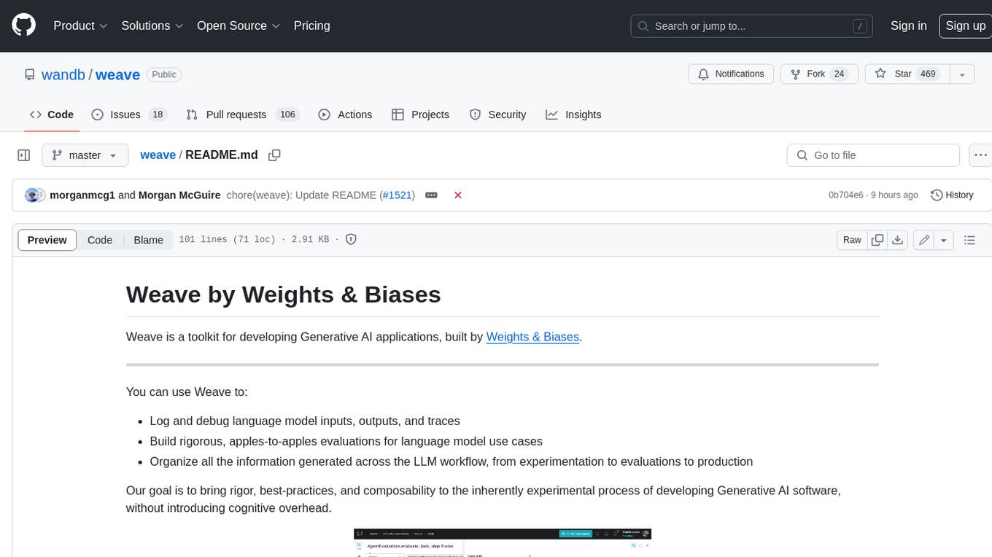Download the raw file

[x=898, y=240]
